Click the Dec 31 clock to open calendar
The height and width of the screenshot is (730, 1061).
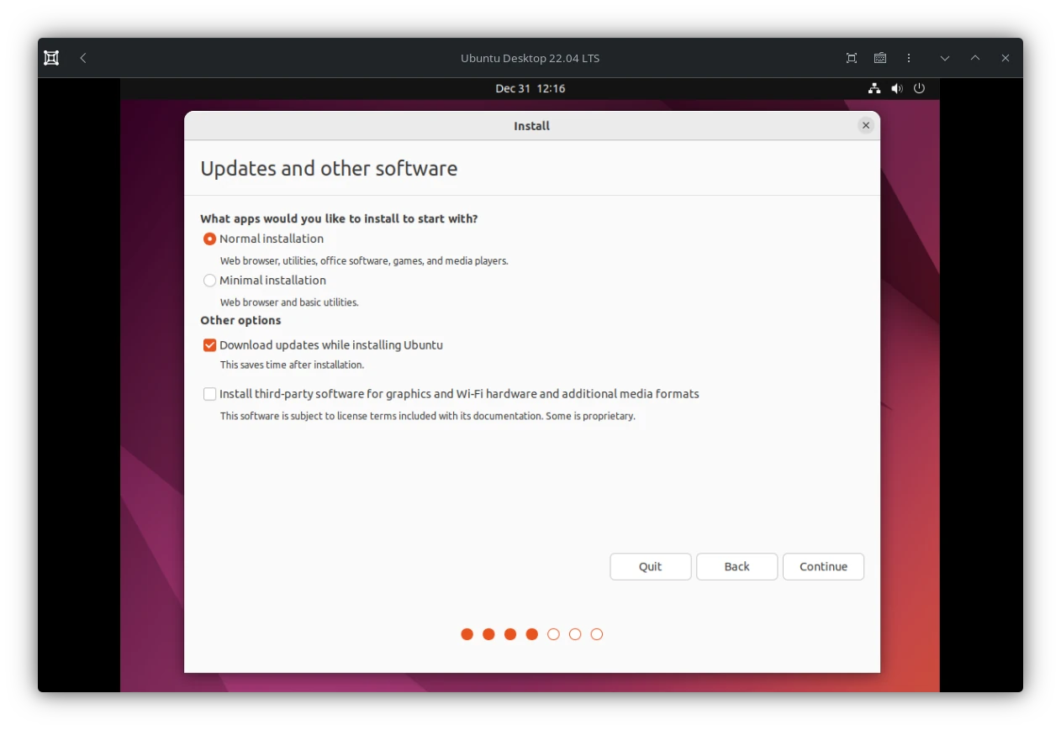pos(530,88)
